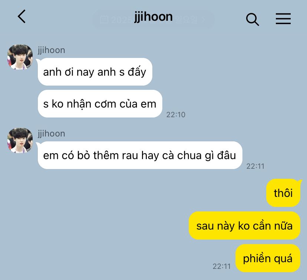
Task: Tap the calendar icon in the faded date banner
Action: pyautogui.click(x=104, y=19)
